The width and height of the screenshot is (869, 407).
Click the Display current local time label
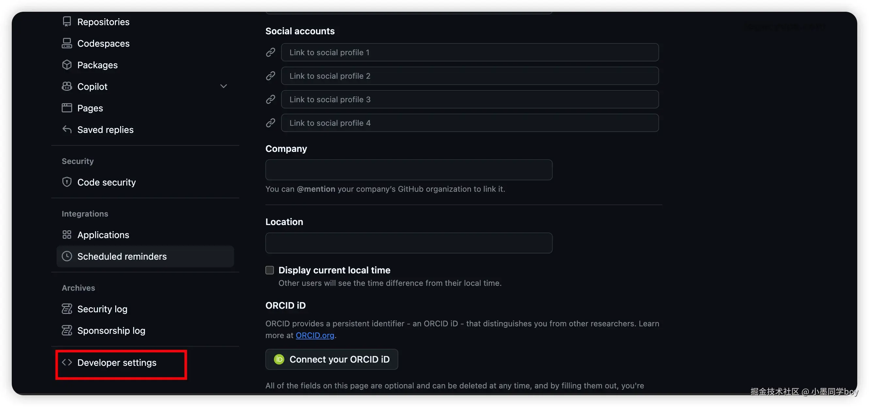pos(334,270)
